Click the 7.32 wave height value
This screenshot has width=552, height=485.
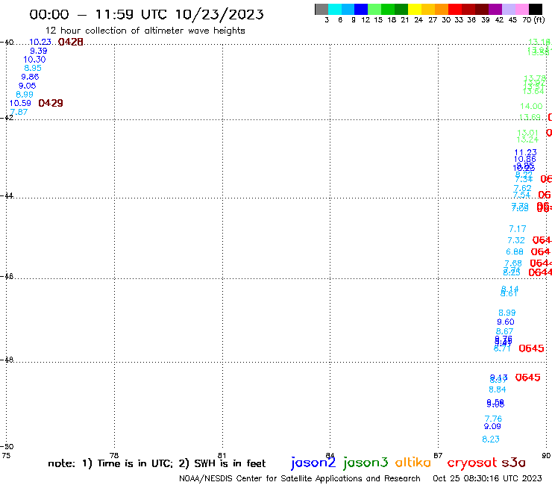(x=516, y=240)
